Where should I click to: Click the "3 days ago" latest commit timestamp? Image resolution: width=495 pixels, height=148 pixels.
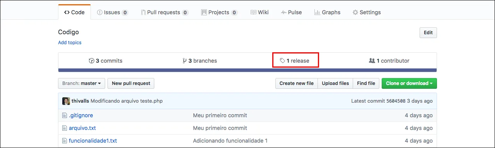420,101
